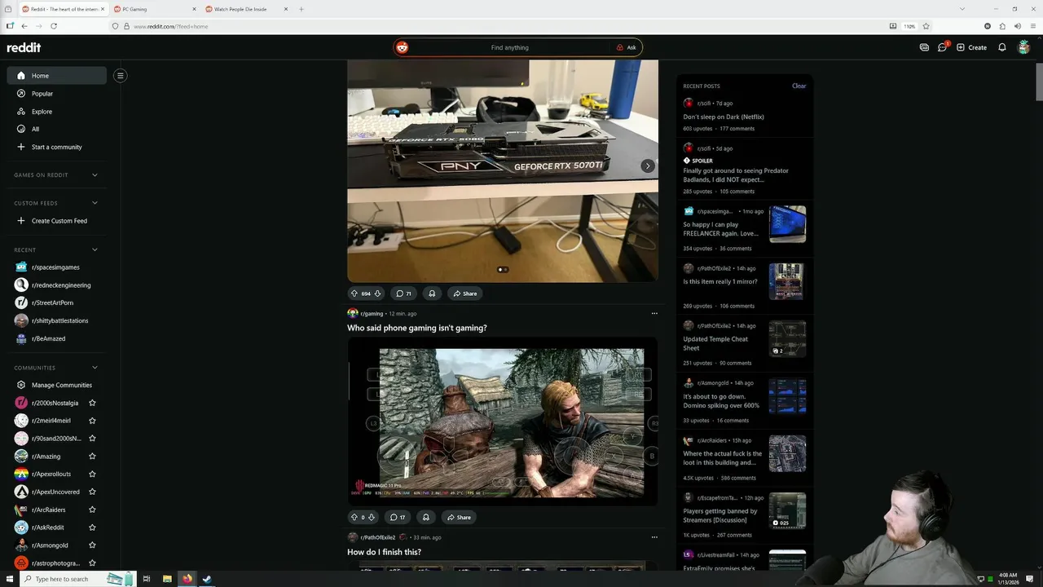The image size is (1043, 587).
Task: Open more options for r/gaming post
Action: pyautogui.click(x=654, y=313)
